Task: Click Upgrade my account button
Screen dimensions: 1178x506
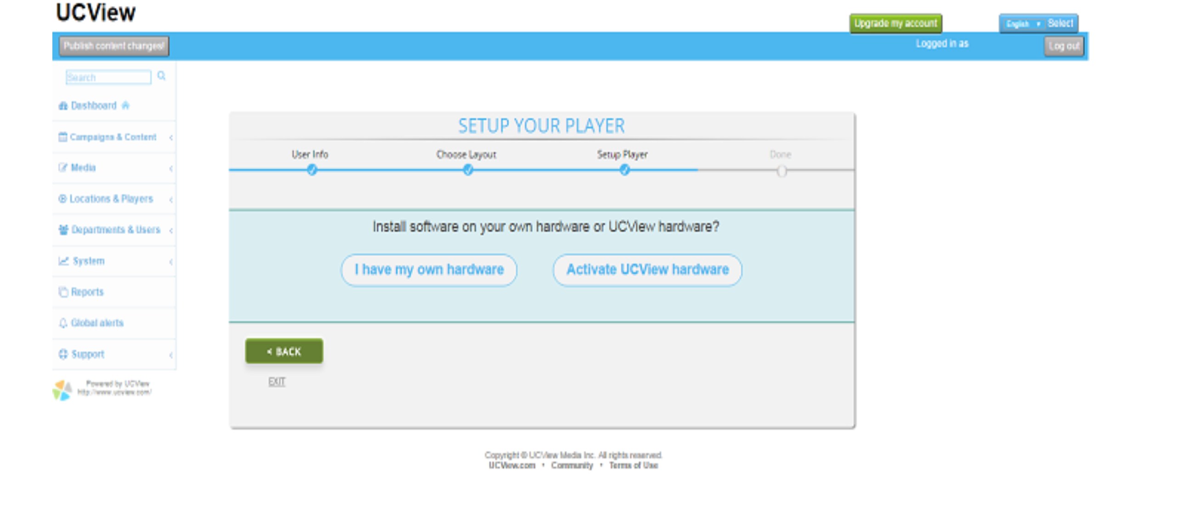Action: (x=895, y=23)
